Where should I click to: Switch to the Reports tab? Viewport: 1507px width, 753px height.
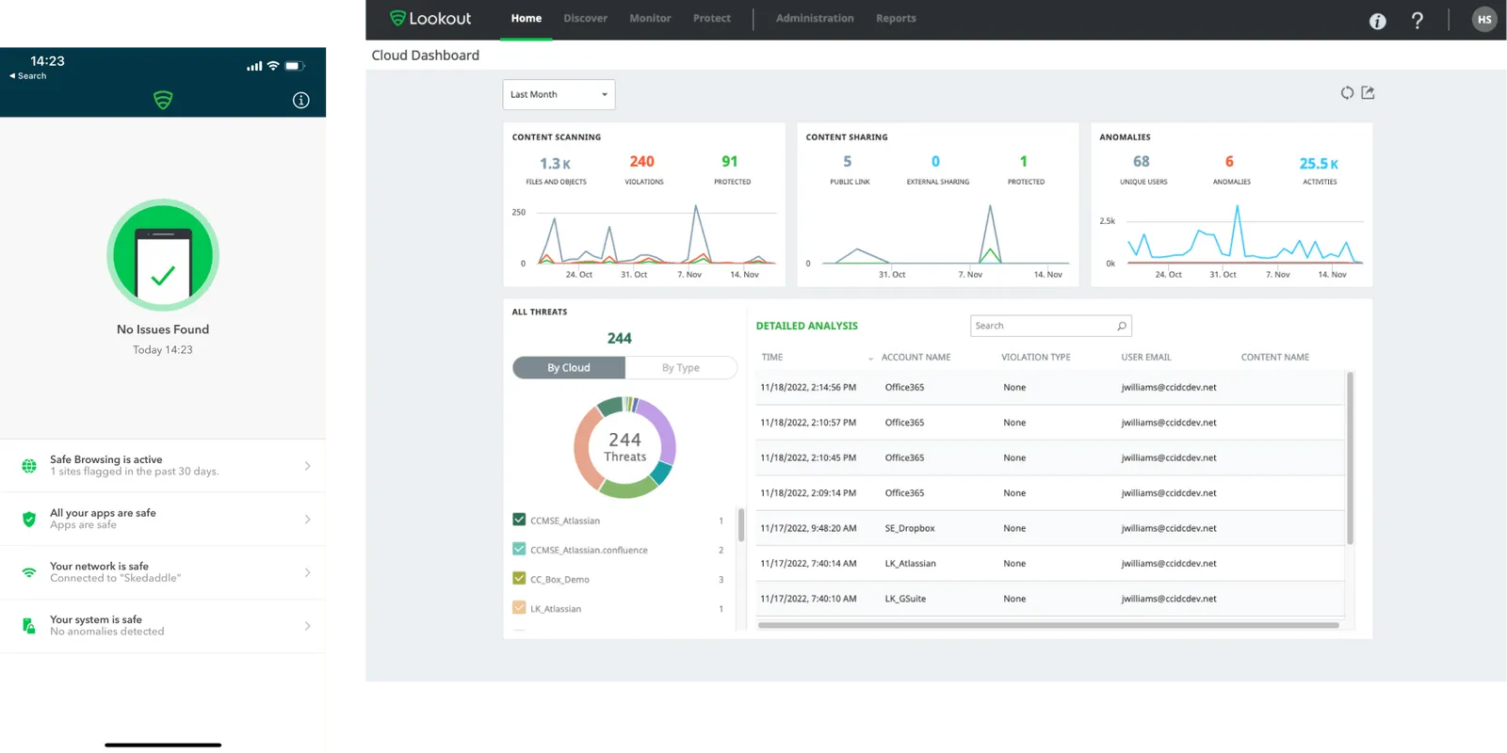896,19
